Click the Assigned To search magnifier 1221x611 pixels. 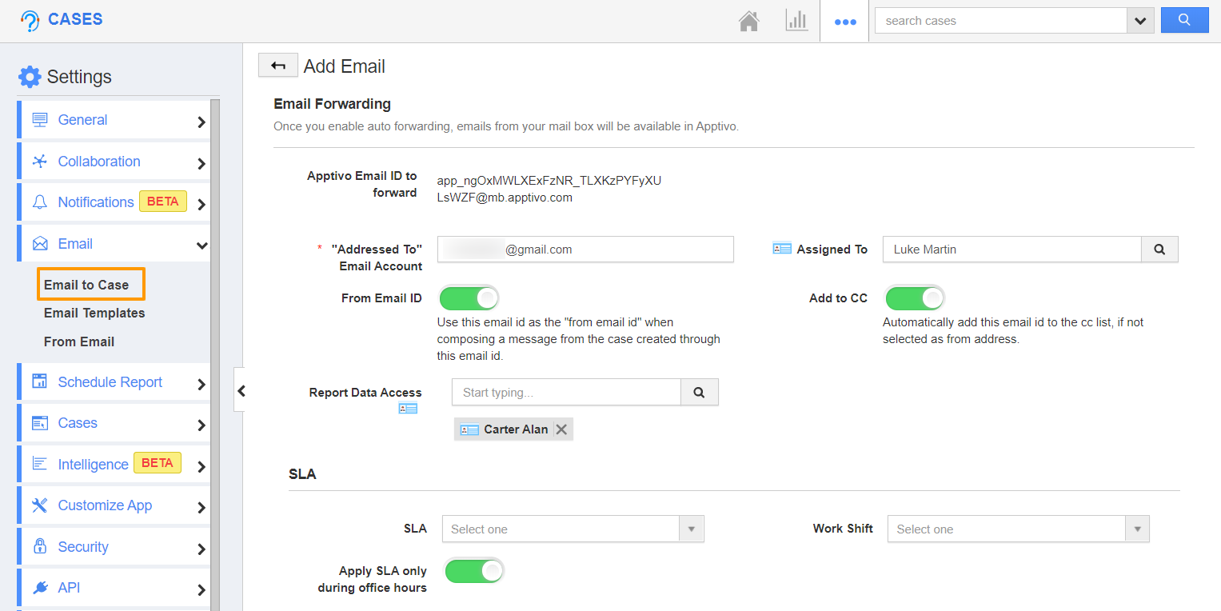(1159, 250)
